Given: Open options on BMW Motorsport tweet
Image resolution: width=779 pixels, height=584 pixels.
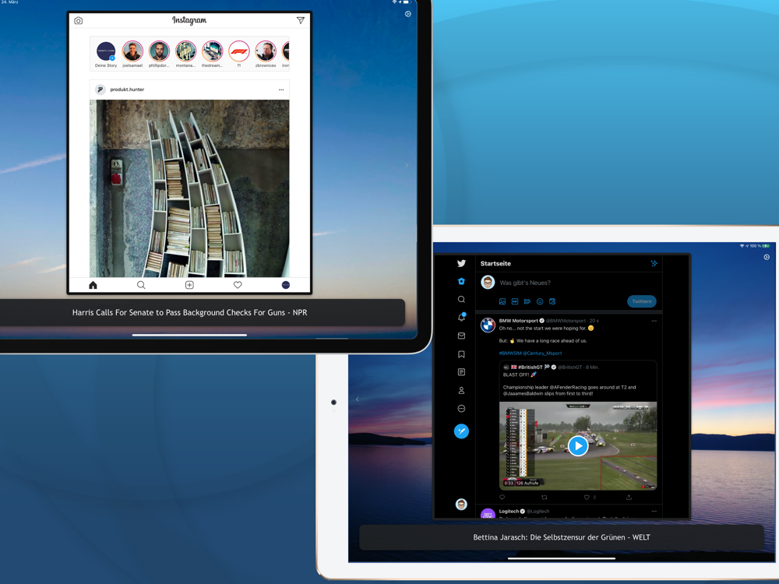Looking at the screenshot, I should pyautogui.click(x=654, y=321).
